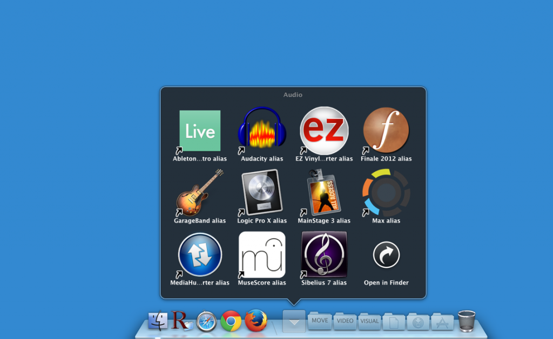The height and width of the screenshot is (339, 553).
Task: Open the MOVE folder stack
Action: point(320,321)
